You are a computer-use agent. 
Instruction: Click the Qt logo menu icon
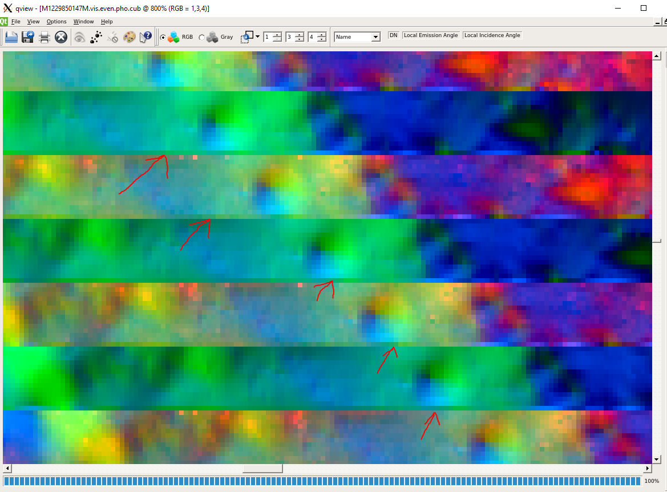[4, 22]
